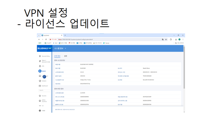This screenshot has height=125, width=222.
Task: Open the admin account entry in sidebar
Action: (x=43, y=101)
